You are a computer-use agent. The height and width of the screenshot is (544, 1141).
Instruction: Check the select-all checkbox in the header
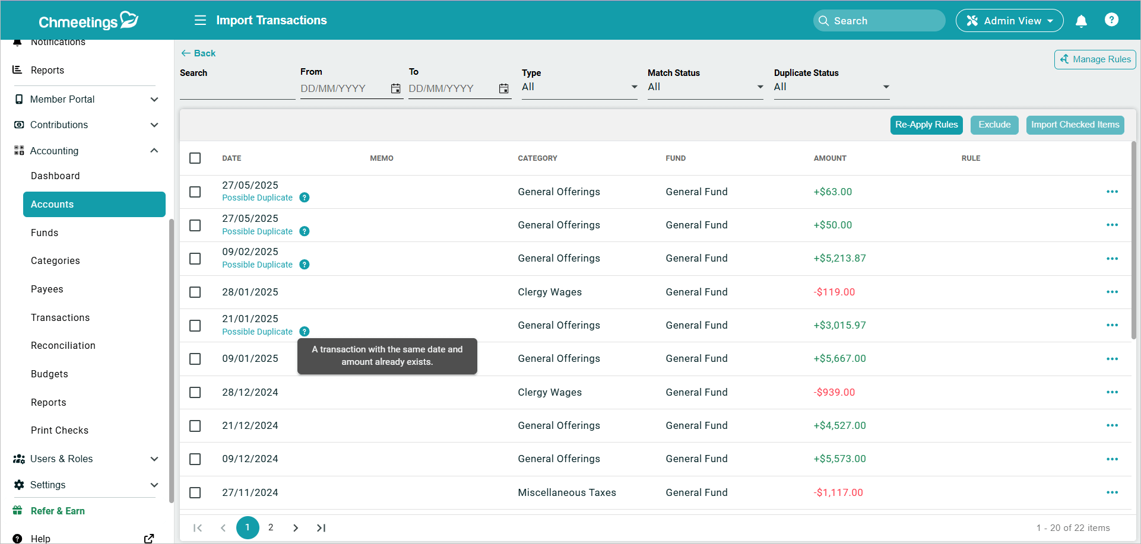195,158
